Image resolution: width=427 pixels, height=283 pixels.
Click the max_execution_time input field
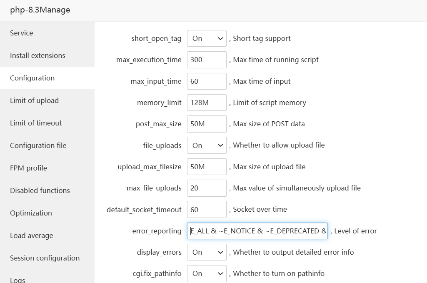coord(207,60)
